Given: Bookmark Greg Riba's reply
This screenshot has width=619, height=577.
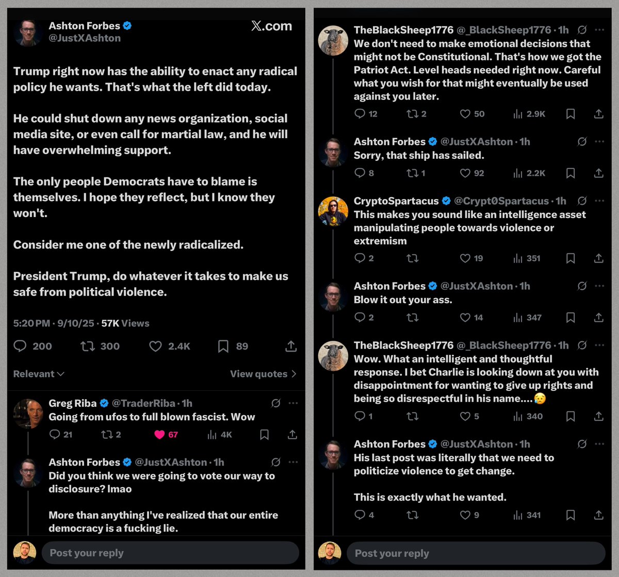Looking at the screenshot, I should pyautogui.click(x=264, y=435).
